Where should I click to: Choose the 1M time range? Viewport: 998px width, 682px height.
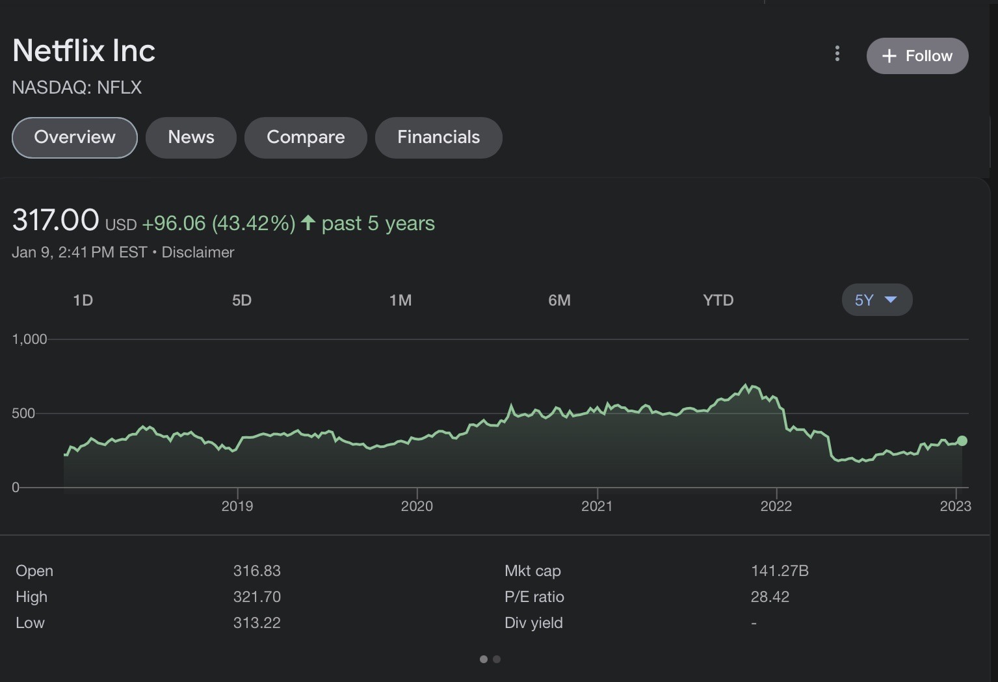(400, 300)
